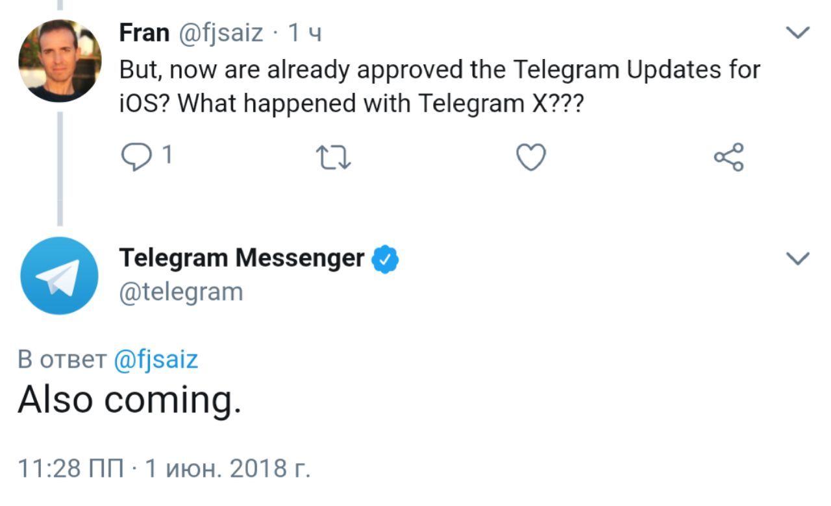
Task: Click the "В ответ" label
Action: click(62, 360)
